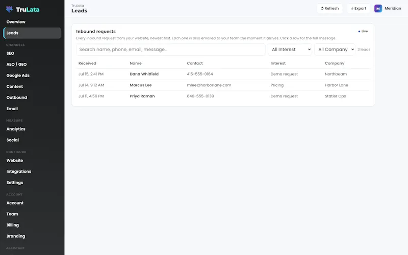
Task: Click Dana Whitfield's Demo request cell
Action: tap(284, 74)
